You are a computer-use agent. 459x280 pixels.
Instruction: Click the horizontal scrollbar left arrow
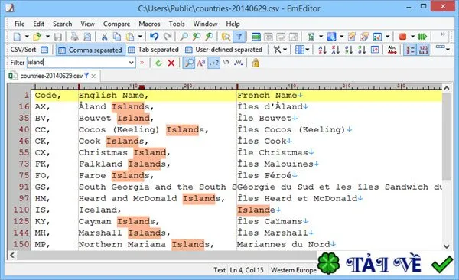point(12,255)
